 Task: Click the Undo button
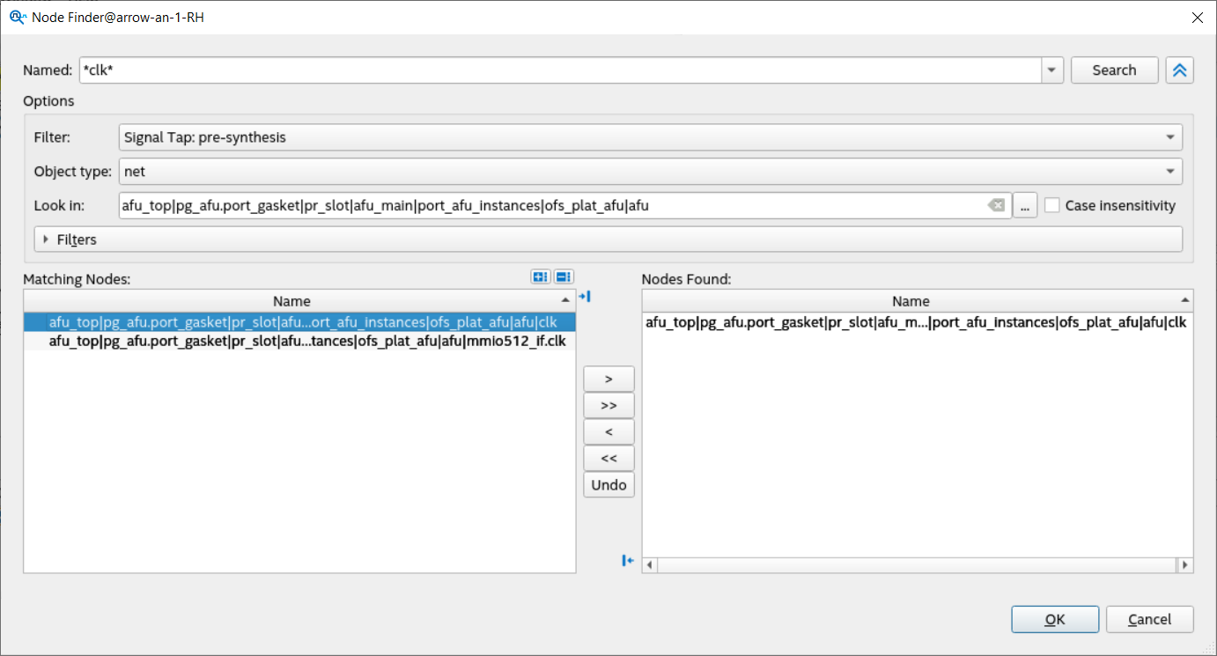pos(608,485)
